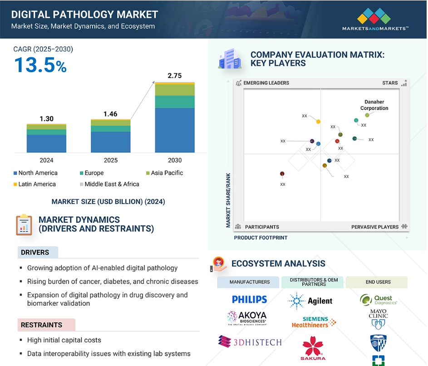Select the Latin America legend swatch
Viewport: 428px width, 366px height.
click(15, 185)
